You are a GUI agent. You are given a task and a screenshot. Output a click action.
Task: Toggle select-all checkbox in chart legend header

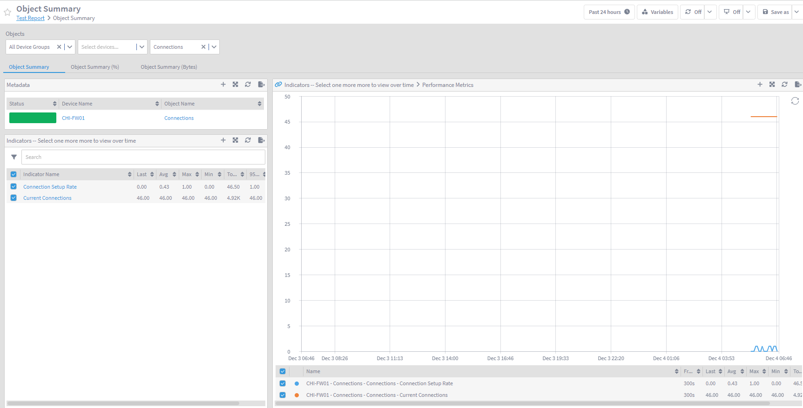(x=283, y=371)
